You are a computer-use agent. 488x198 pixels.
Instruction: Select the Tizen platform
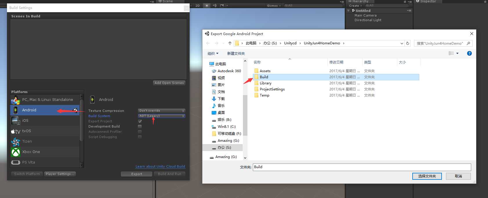coord(45,141)
